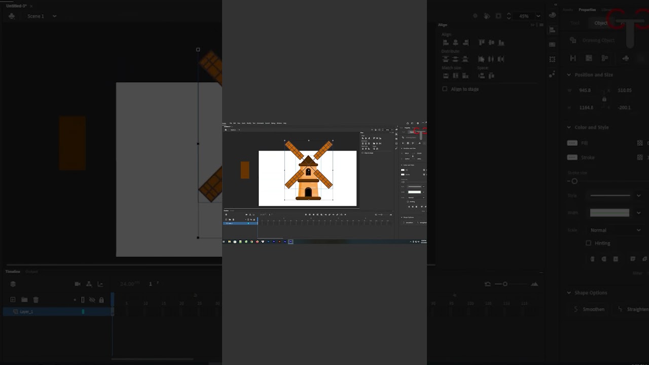Switch to the Output tab
Image resolution: width=649 pixels, height=365 pixels.
point(31,272)
